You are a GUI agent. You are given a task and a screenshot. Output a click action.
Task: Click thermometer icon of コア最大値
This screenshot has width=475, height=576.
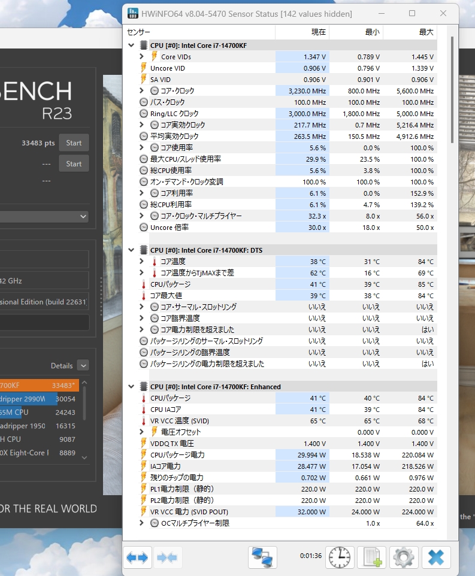(x=144, y=296)
